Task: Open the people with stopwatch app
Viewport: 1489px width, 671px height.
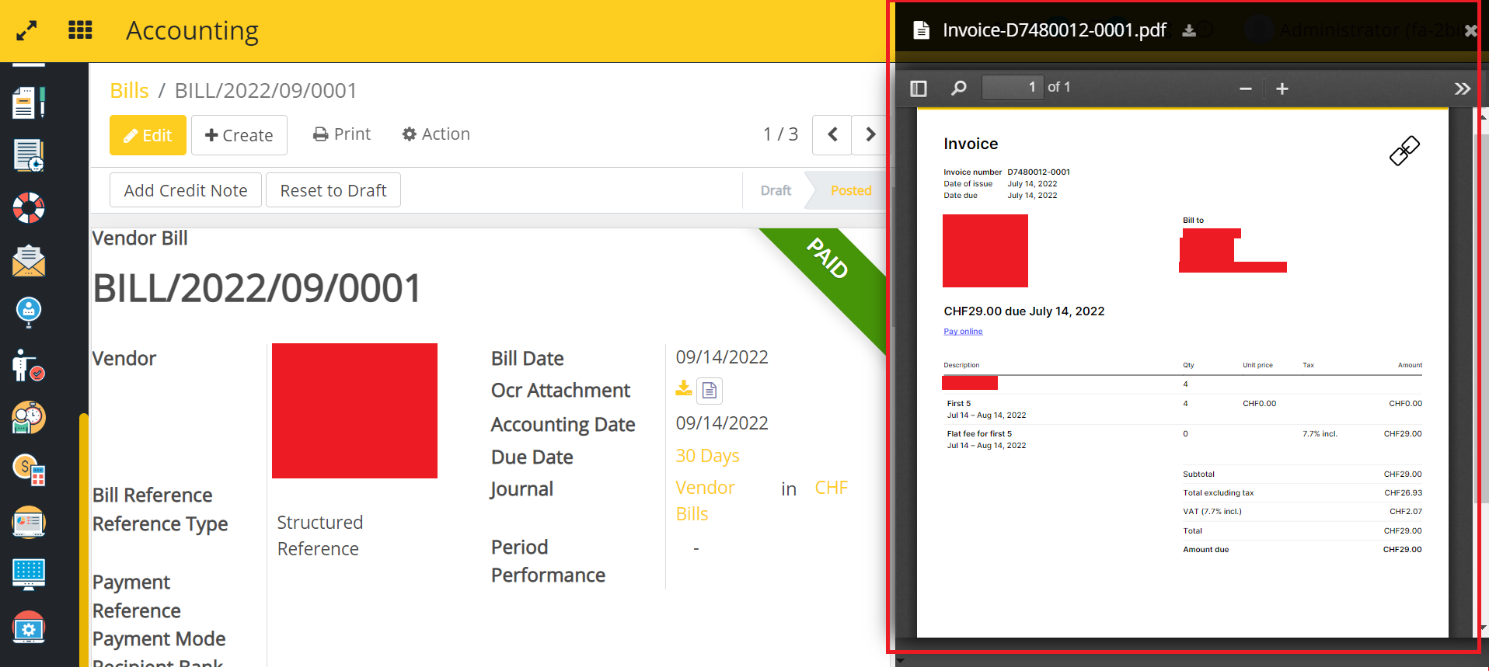Action: click(x=29, y=418)
